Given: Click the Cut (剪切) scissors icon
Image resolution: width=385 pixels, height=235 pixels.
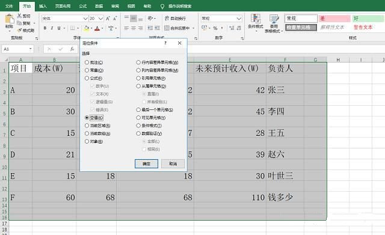Looking at the screenshot, I should point(19,16).
